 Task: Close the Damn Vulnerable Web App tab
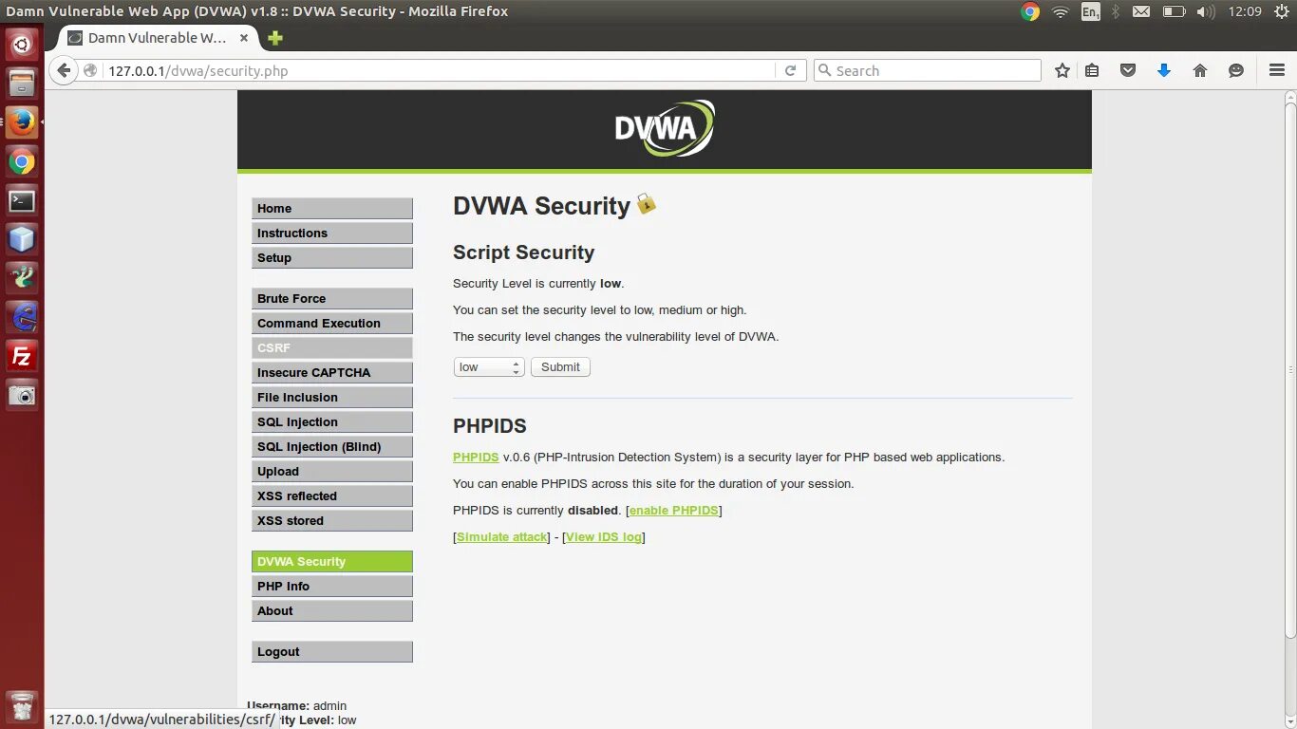click(x=244, y=38)
